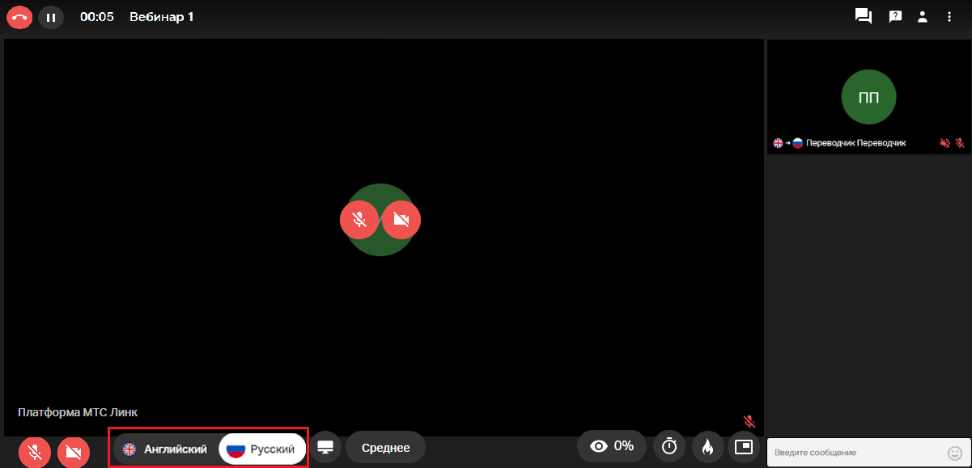This screenshot has height=468, width=972.
Task: Open the participants list icon
Action: [923, 16]
